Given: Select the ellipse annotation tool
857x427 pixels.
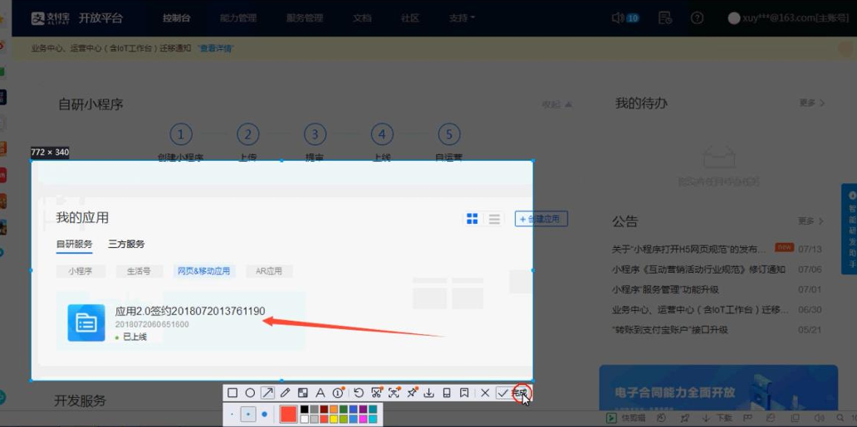Looking at the screenshot, I should pos(250,393).
